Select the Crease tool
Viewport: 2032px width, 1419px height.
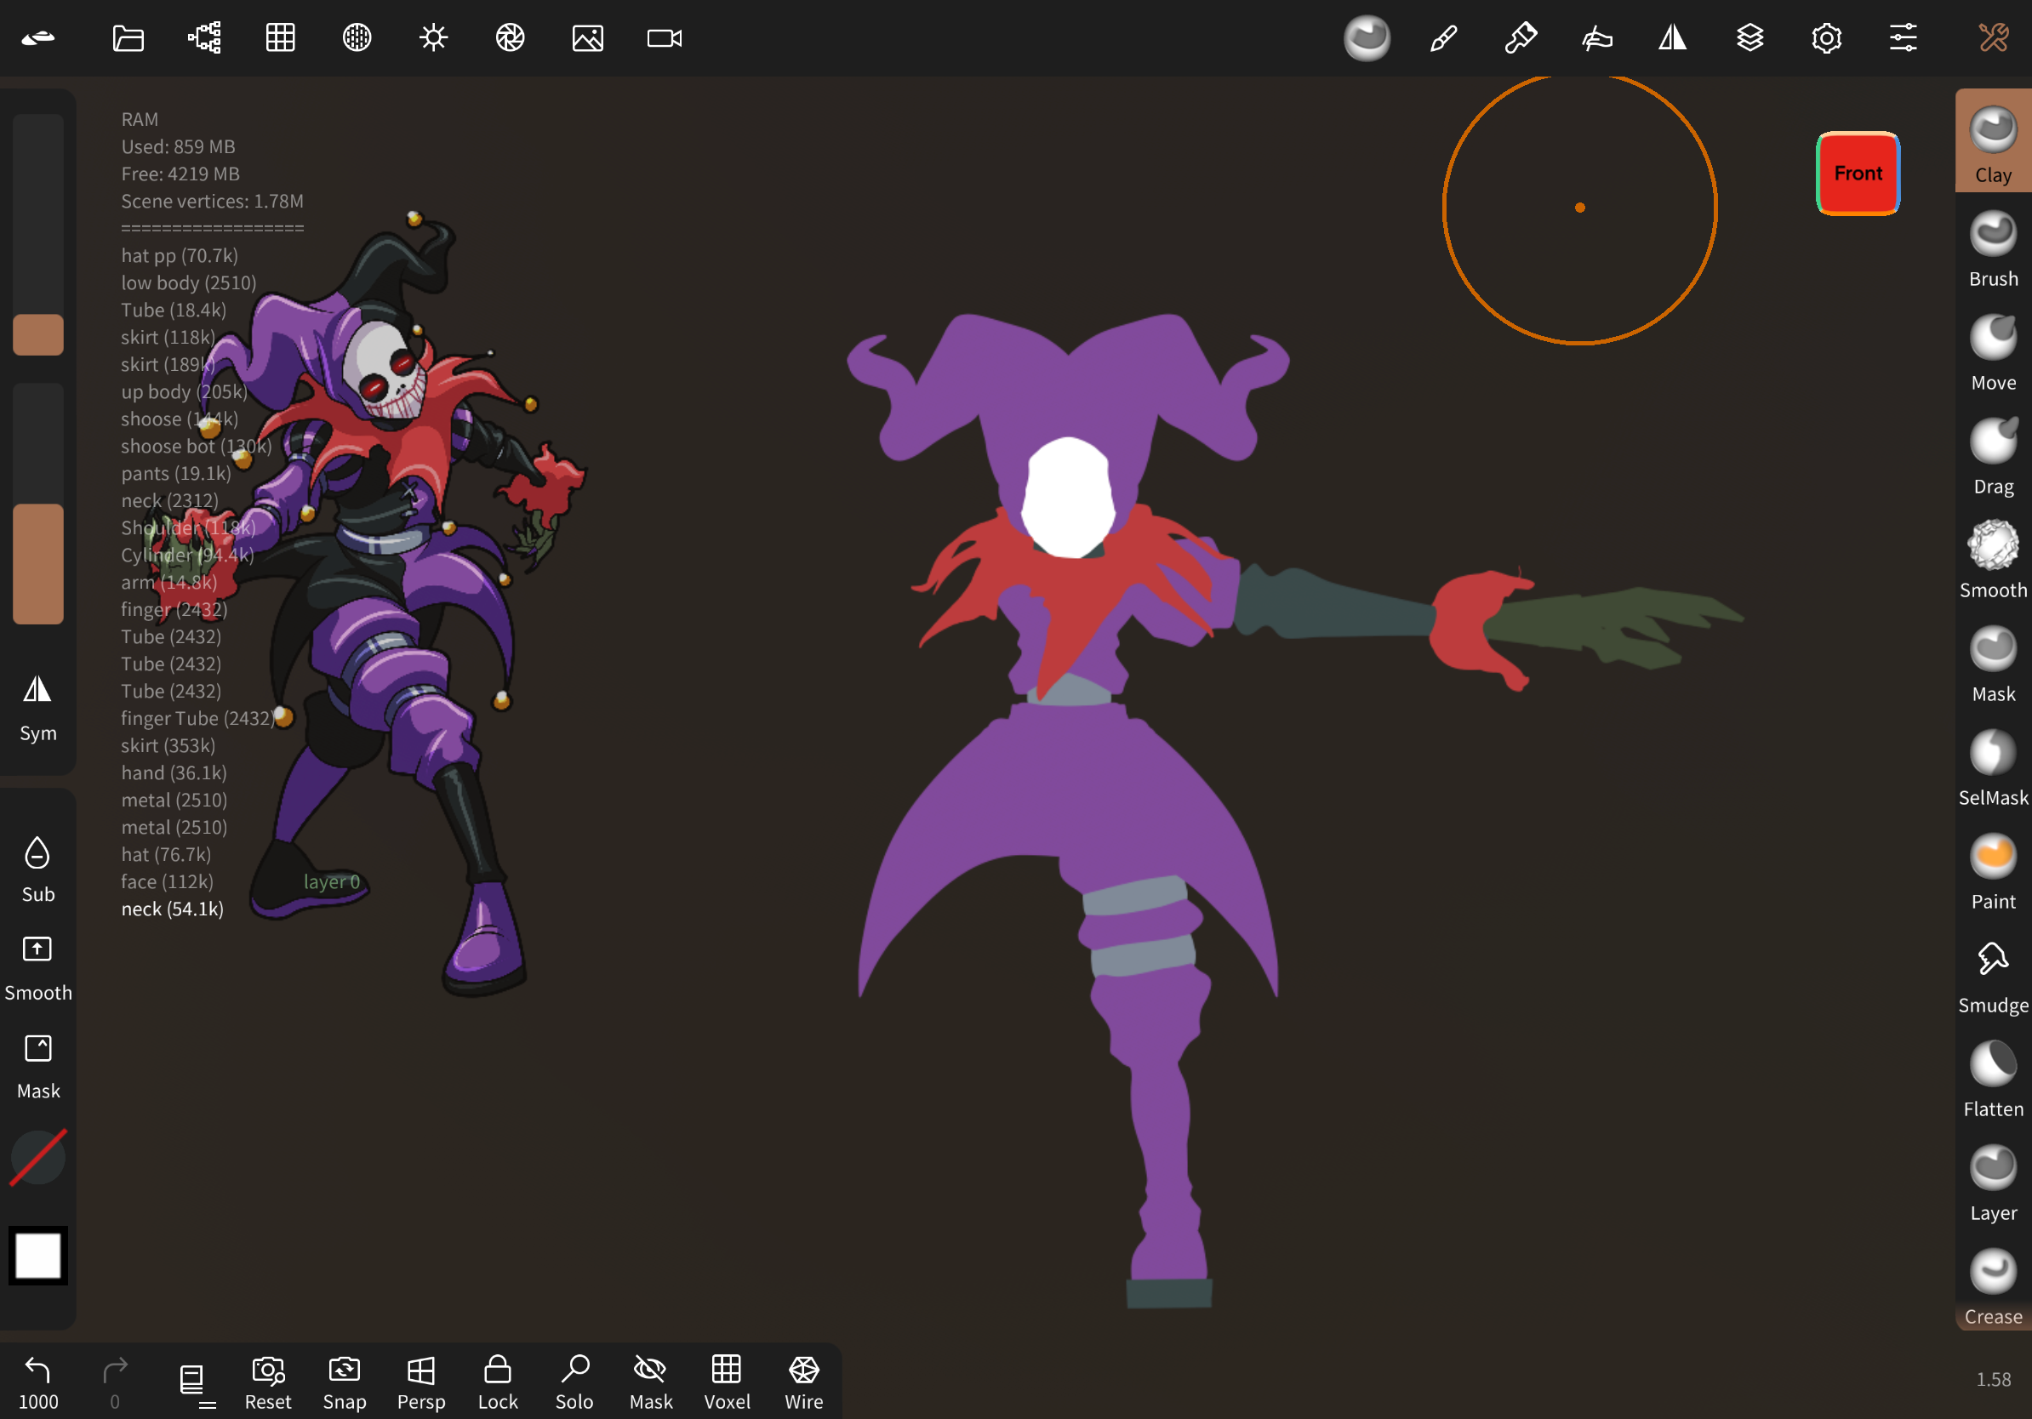coord(1993,1286)
